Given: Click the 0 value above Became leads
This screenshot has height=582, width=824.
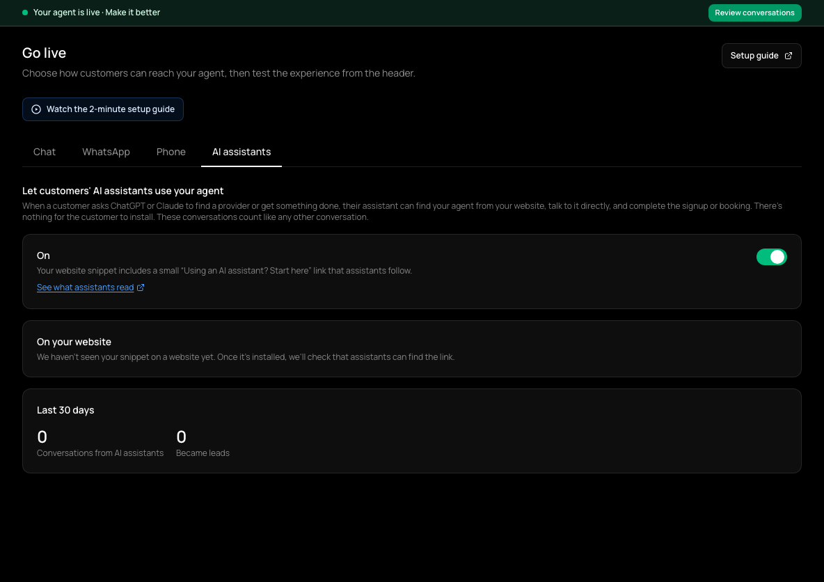Looking at the screenshot, I should pyautogui.click(x=182, y=437).
